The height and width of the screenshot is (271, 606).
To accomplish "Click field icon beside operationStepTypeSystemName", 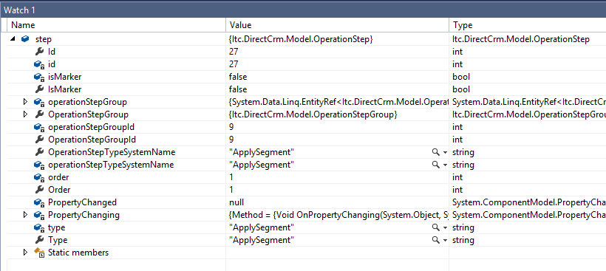I will point(39,165).
